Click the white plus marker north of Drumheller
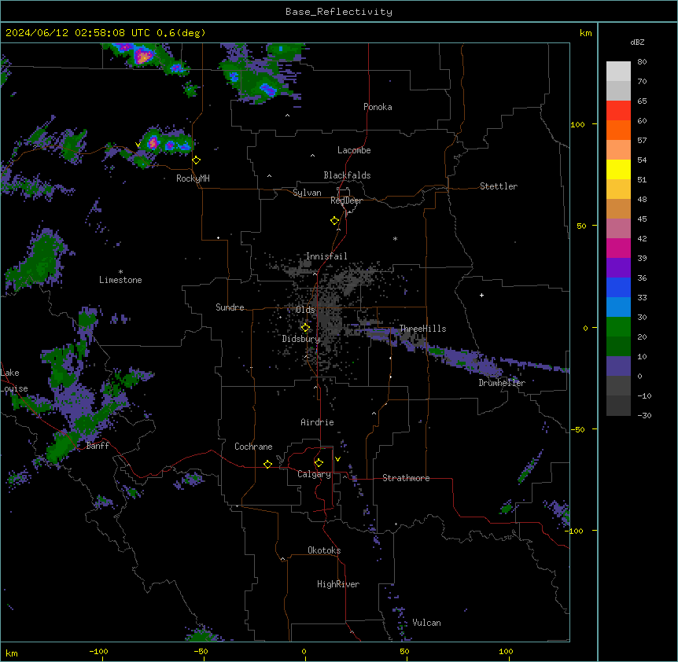This screenshot has width=678, height=662. pos(481,295)
